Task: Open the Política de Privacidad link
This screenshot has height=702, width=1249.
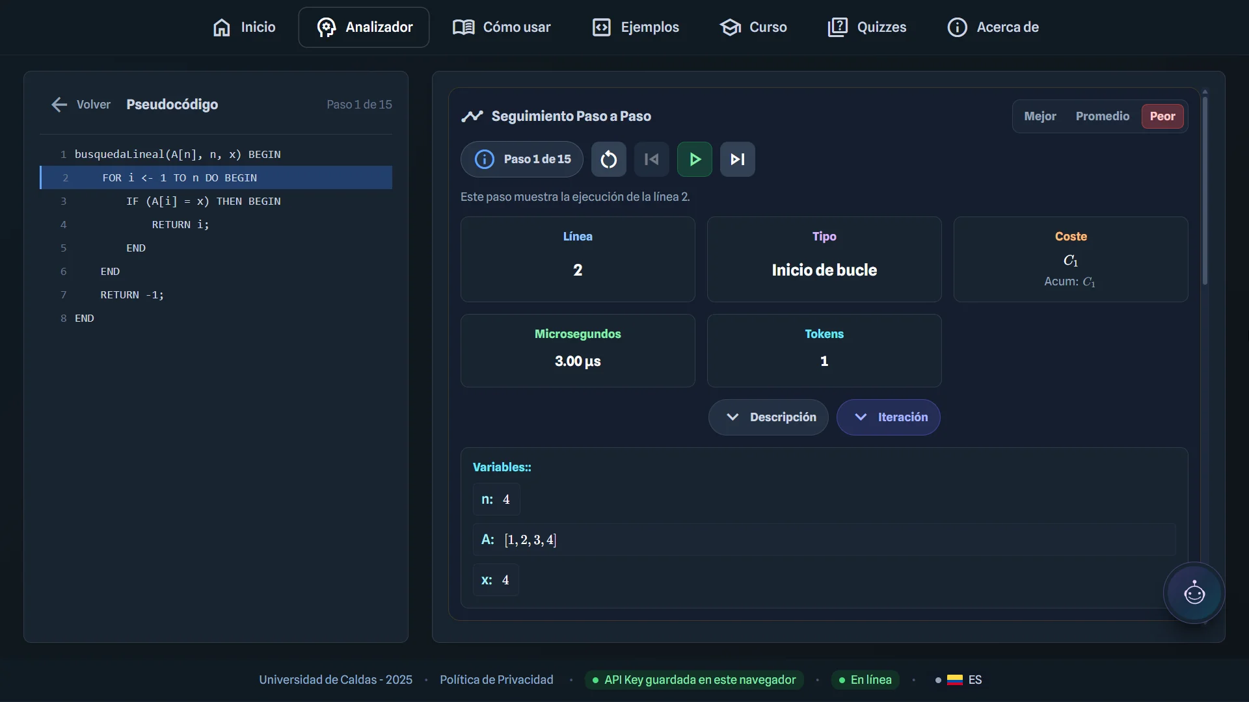Action: click(x=496, y=680)
